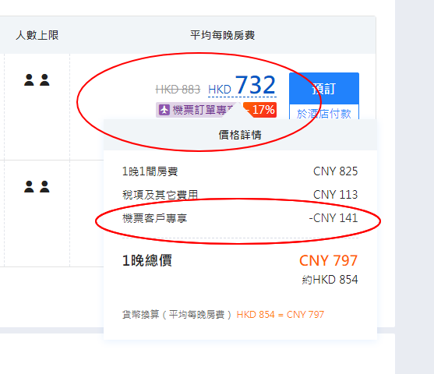This screenshot has width=434, height=374.
Task: Click the currency conversion HKD 854 = CNY 797 note
Action: 280,315
